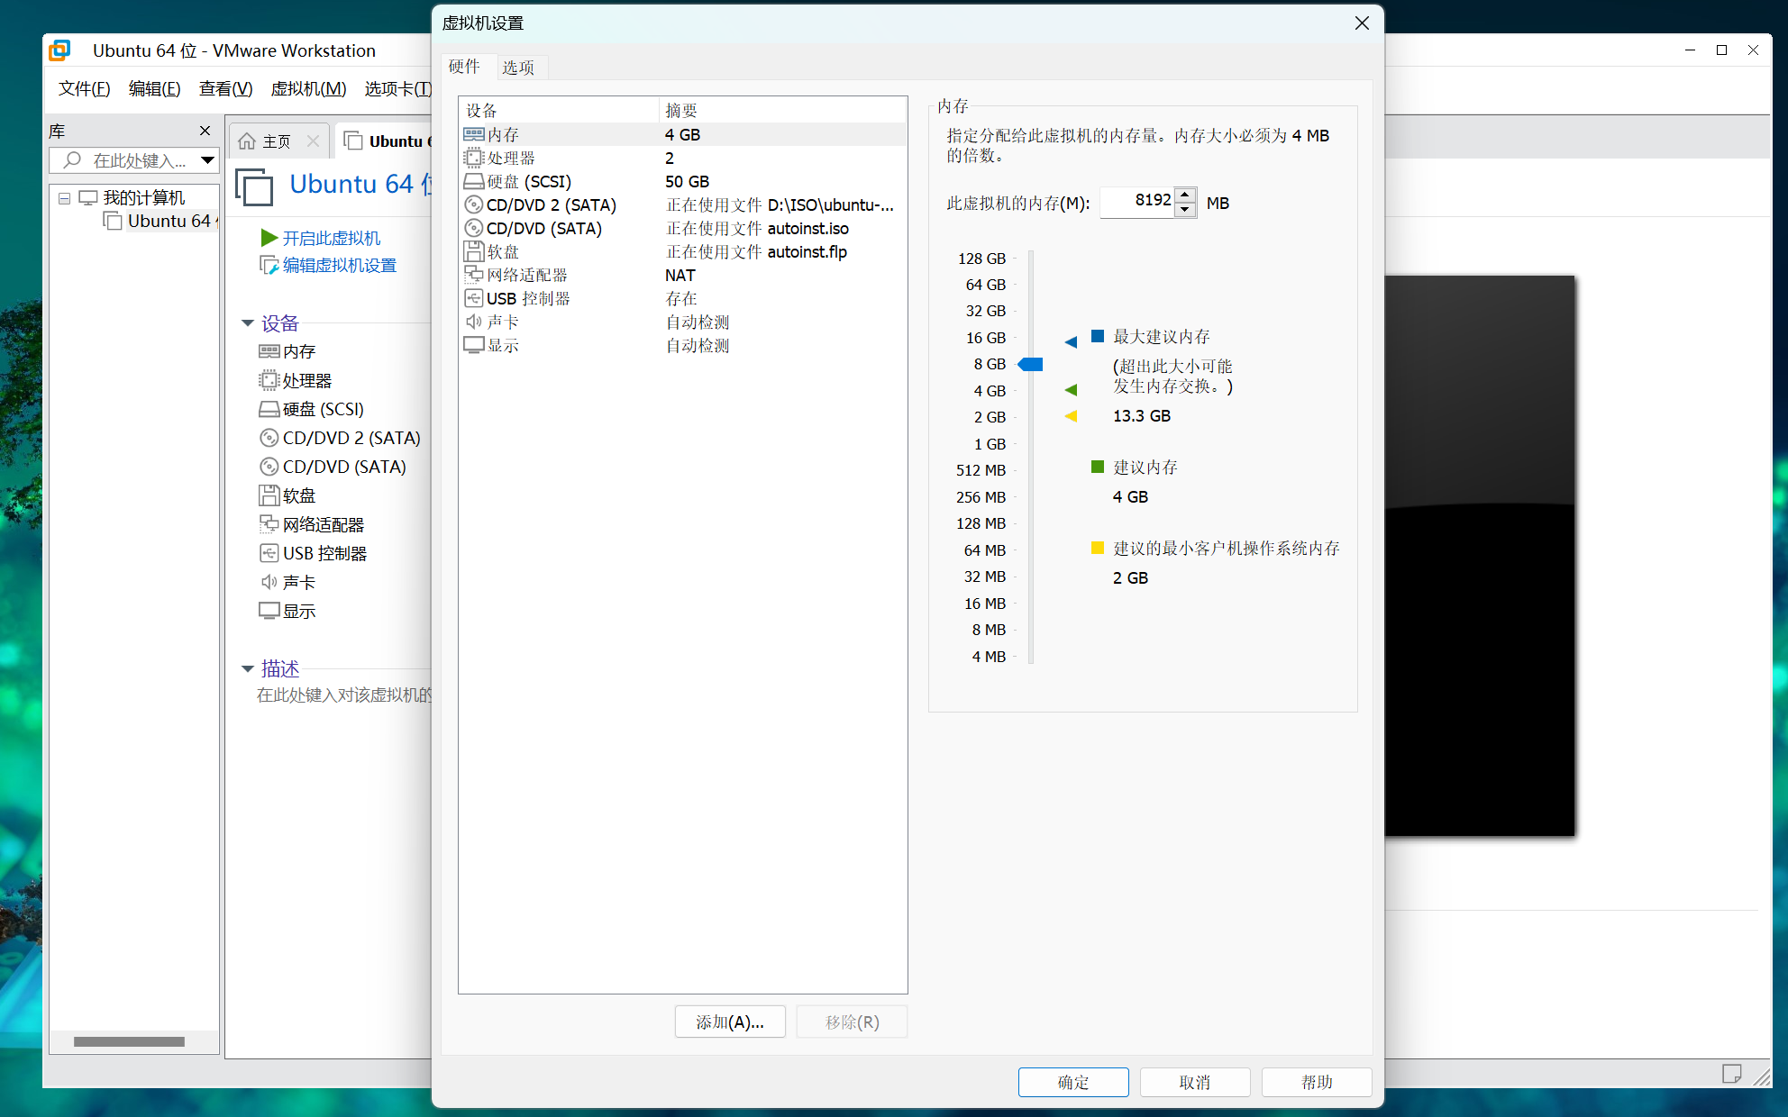The image size is (1788, 1117).
Task: Open the 文件(F) menu
Action: pos(85,88)
